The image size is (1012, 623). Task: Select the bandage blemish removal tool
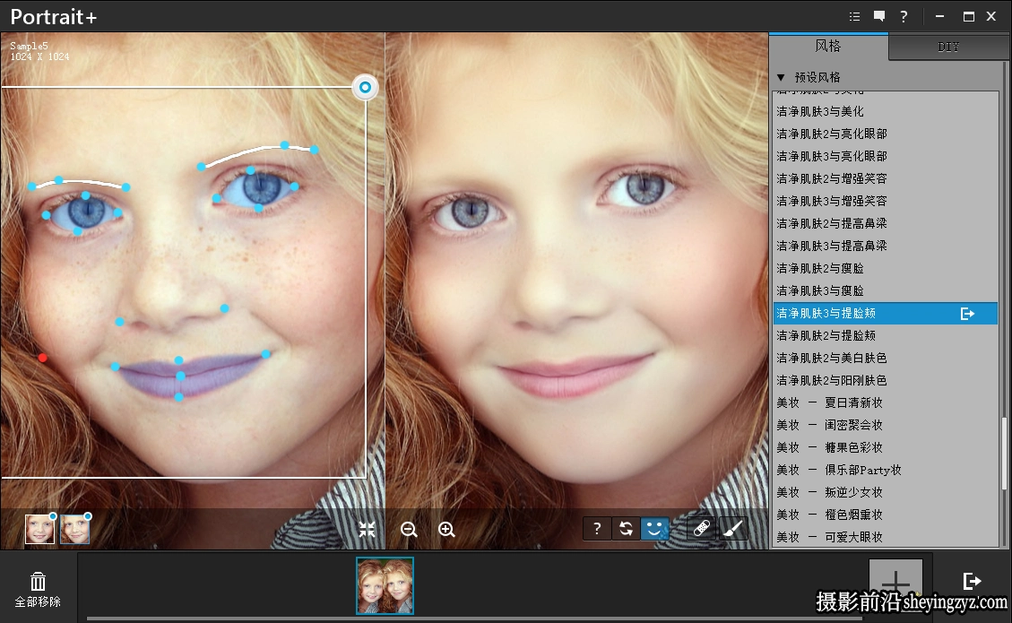coord(702,529)
